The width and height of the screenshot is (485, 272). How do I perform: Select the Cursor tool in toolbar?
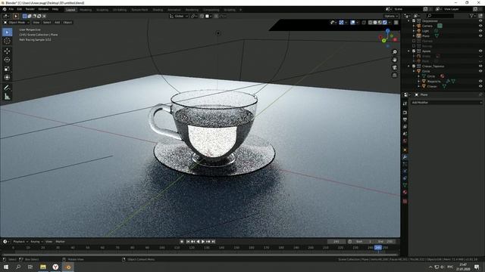tap(7, 41)
